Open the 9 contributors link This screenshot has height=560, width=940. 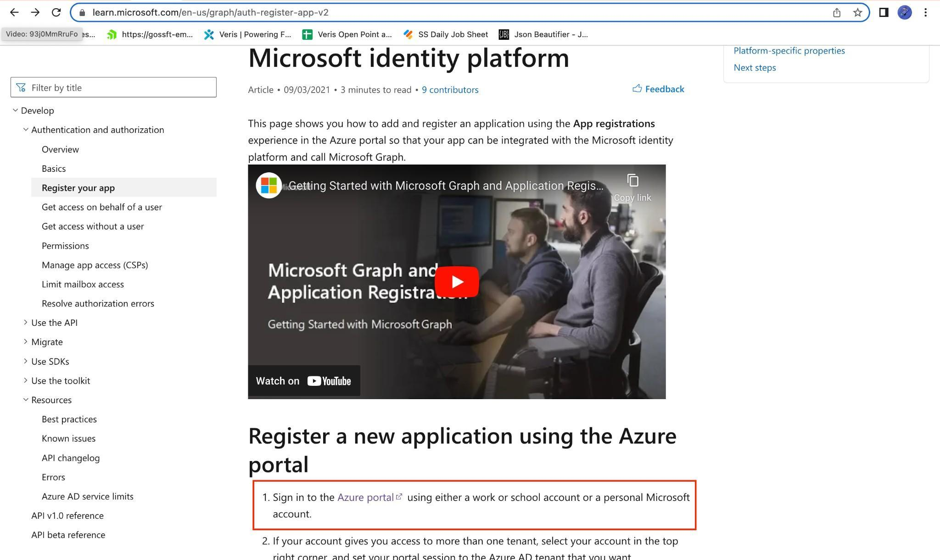[x=450, y=90]
